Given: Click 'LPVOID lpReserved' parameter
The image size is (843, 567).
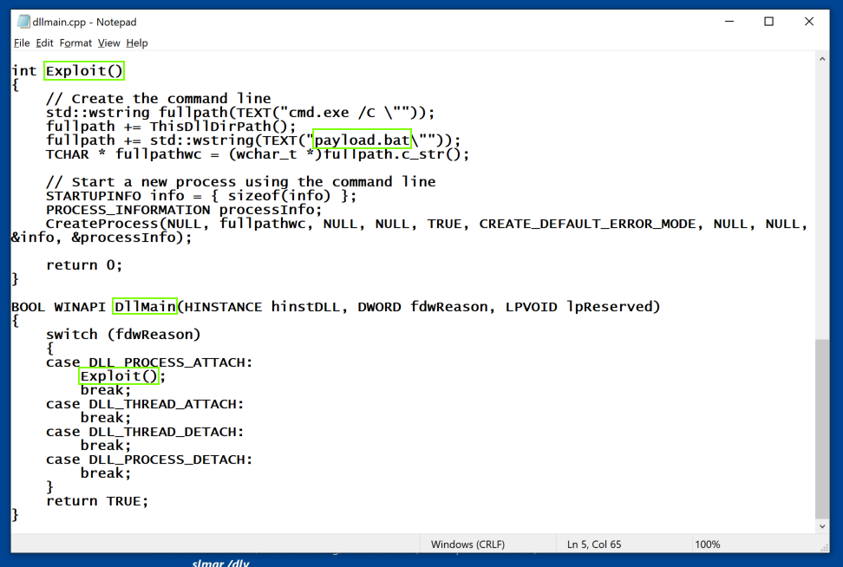Looking at the screenshot, I should (578, 307).
